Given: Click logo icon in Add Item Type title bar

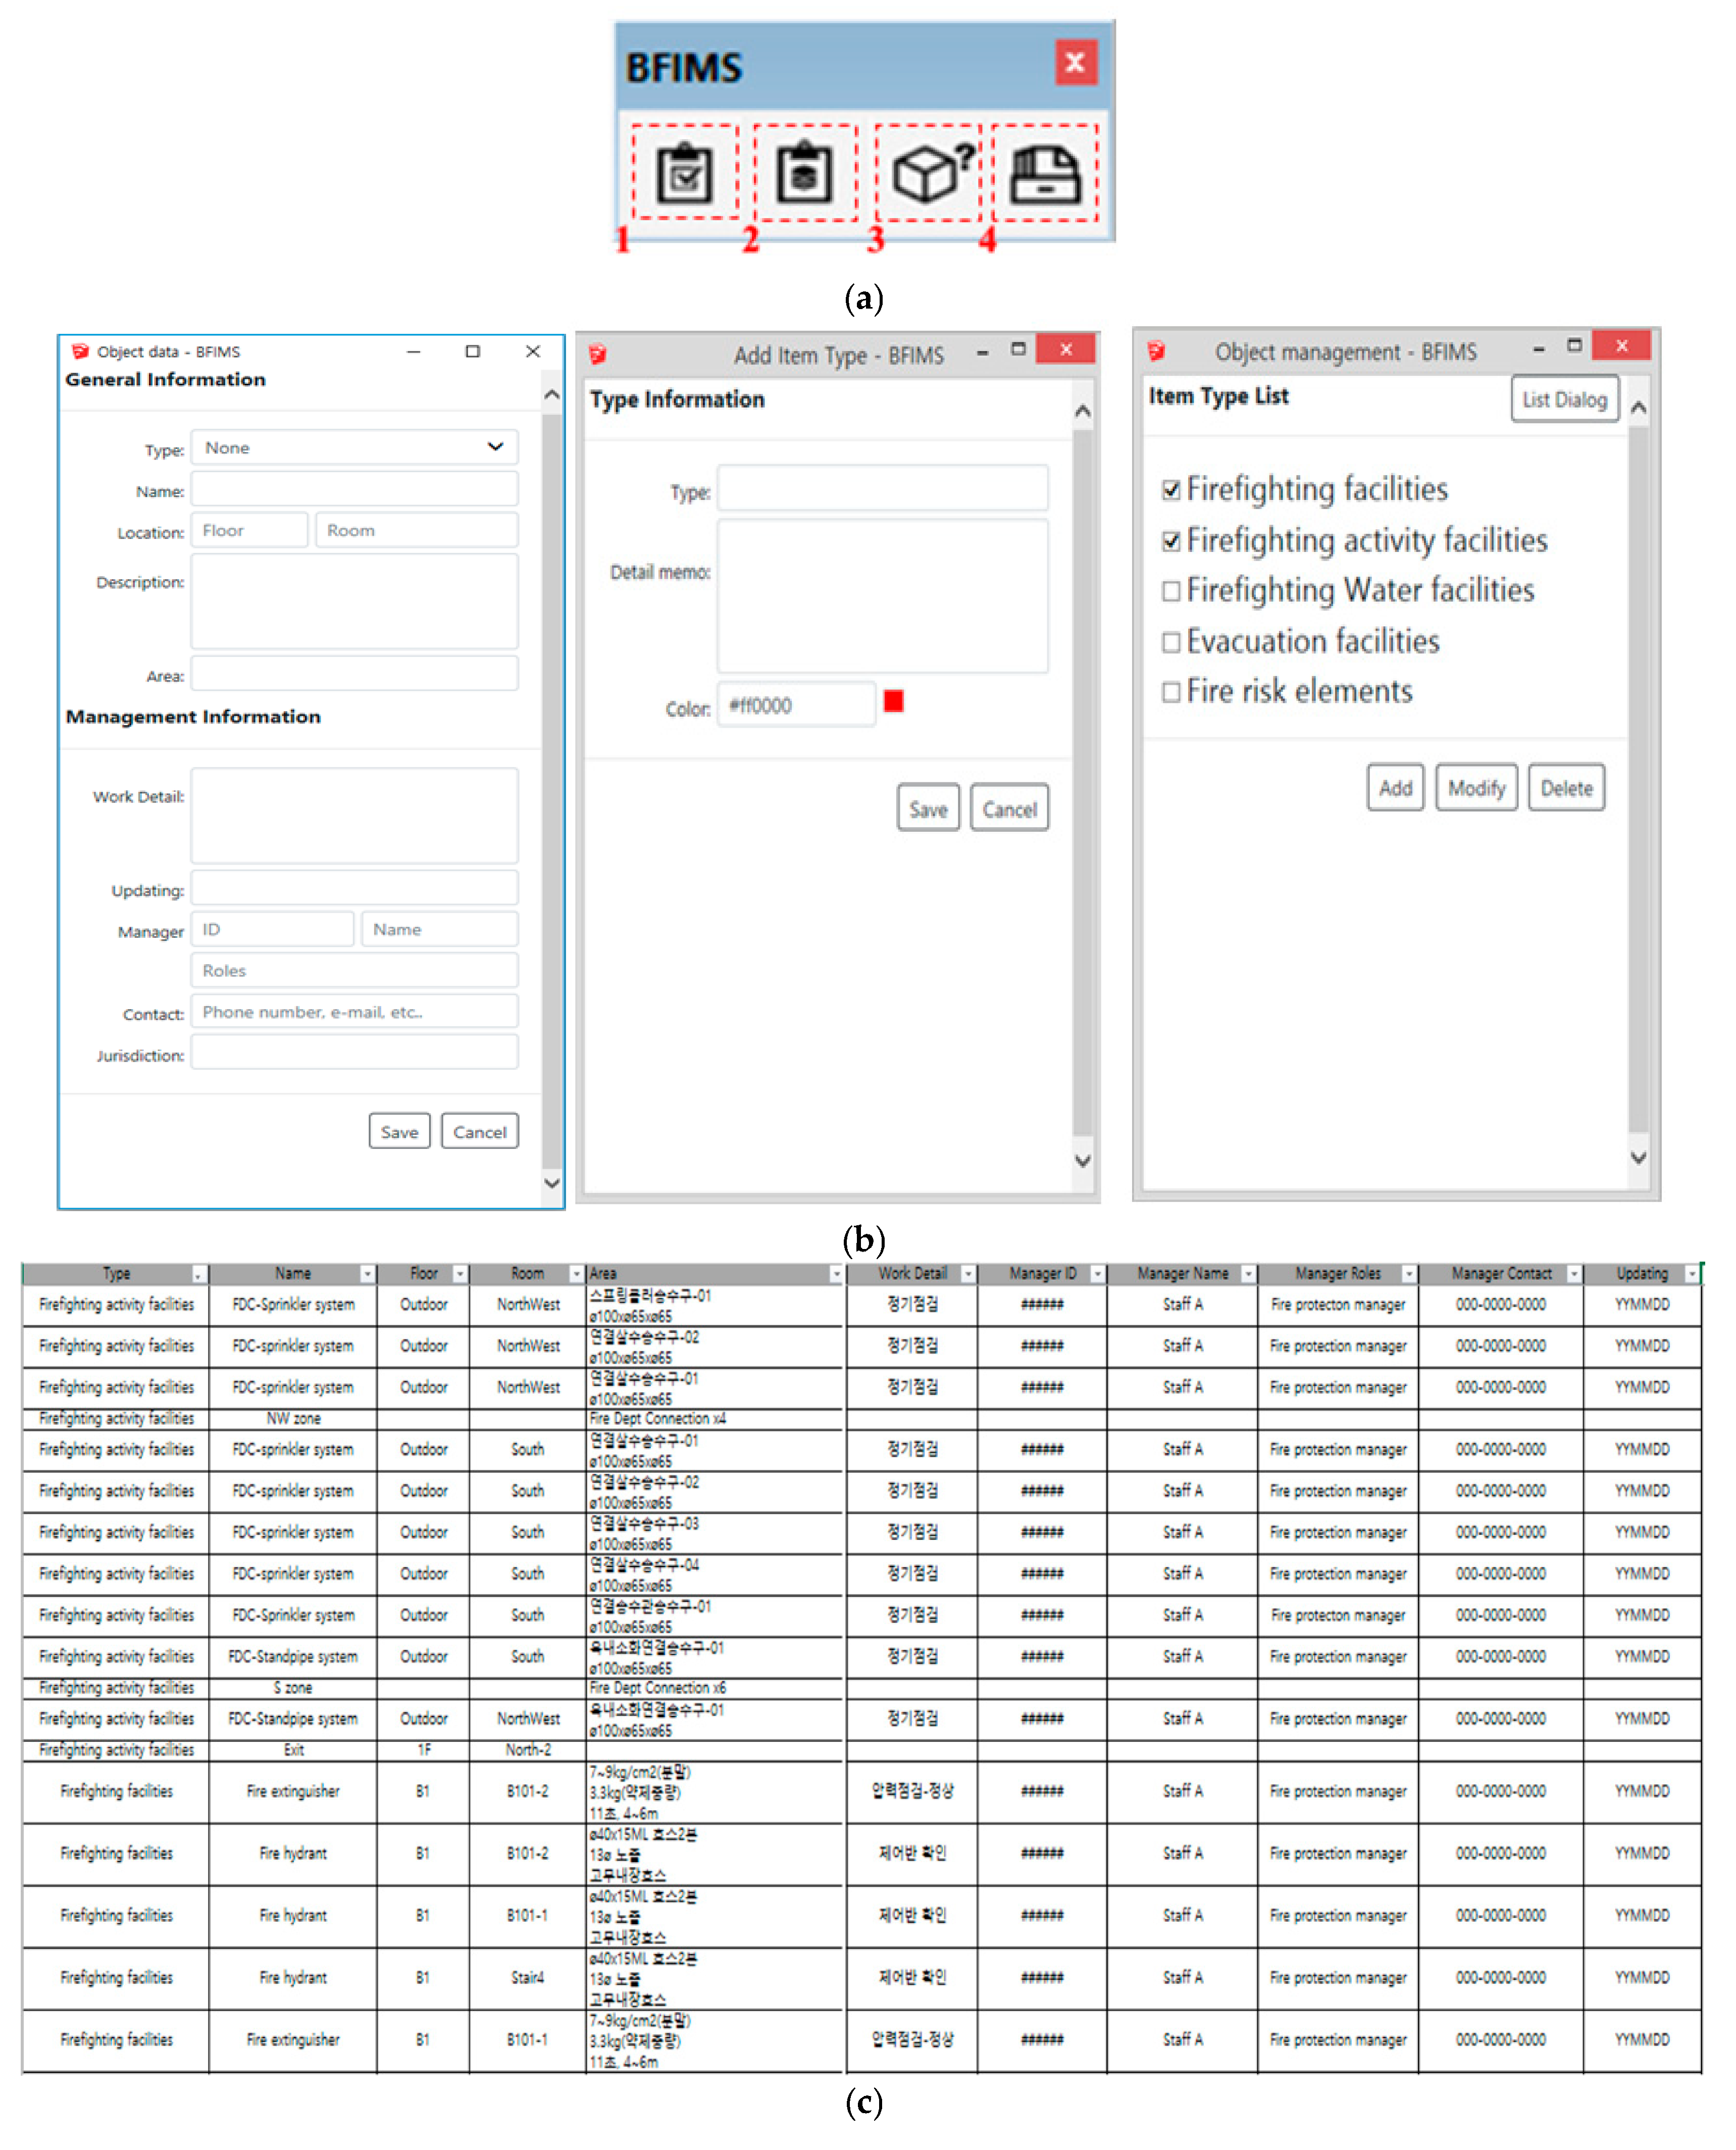Looking at the screenshot, I should coord(598,354).
